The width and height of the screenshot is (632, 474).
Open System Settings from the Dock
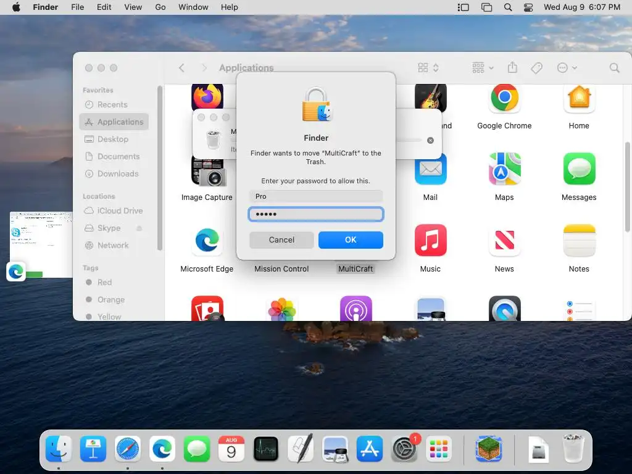(404, 449)
